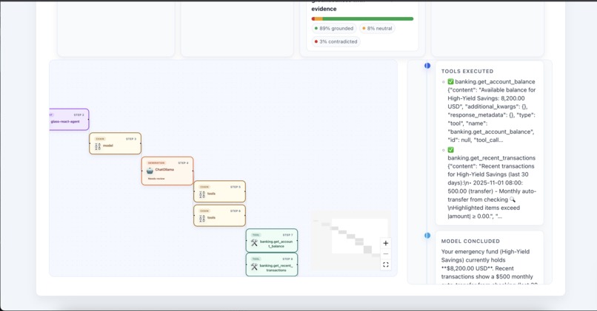Screen dimensions: 597x311
Task: Click the magnifier icon after auto-transfer text
Action: click(513, 199)
